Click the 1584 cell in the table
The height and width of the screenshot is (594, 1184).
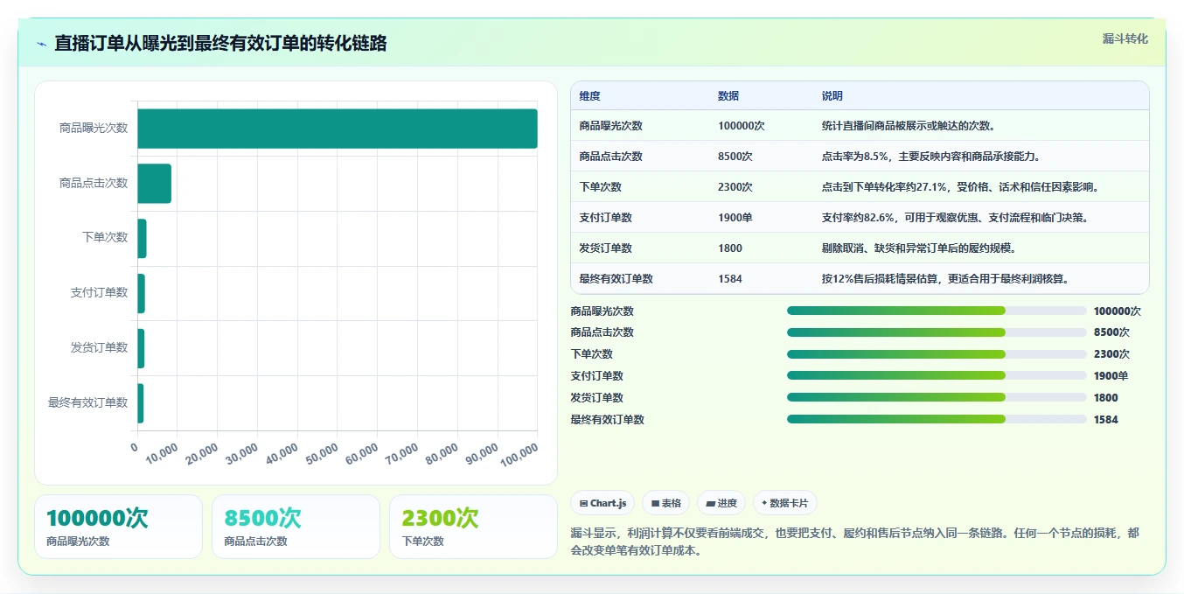coord(730,279)
